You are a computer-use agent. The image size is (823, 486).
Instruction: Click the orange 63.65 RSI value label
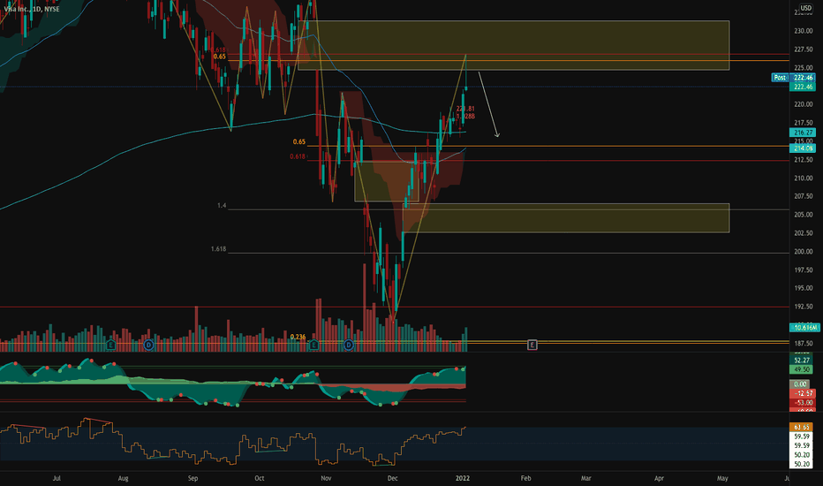click(x=801, y=428)
